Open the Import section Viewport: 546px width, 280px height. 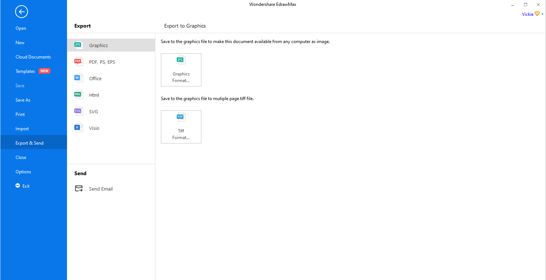[22, 129]
